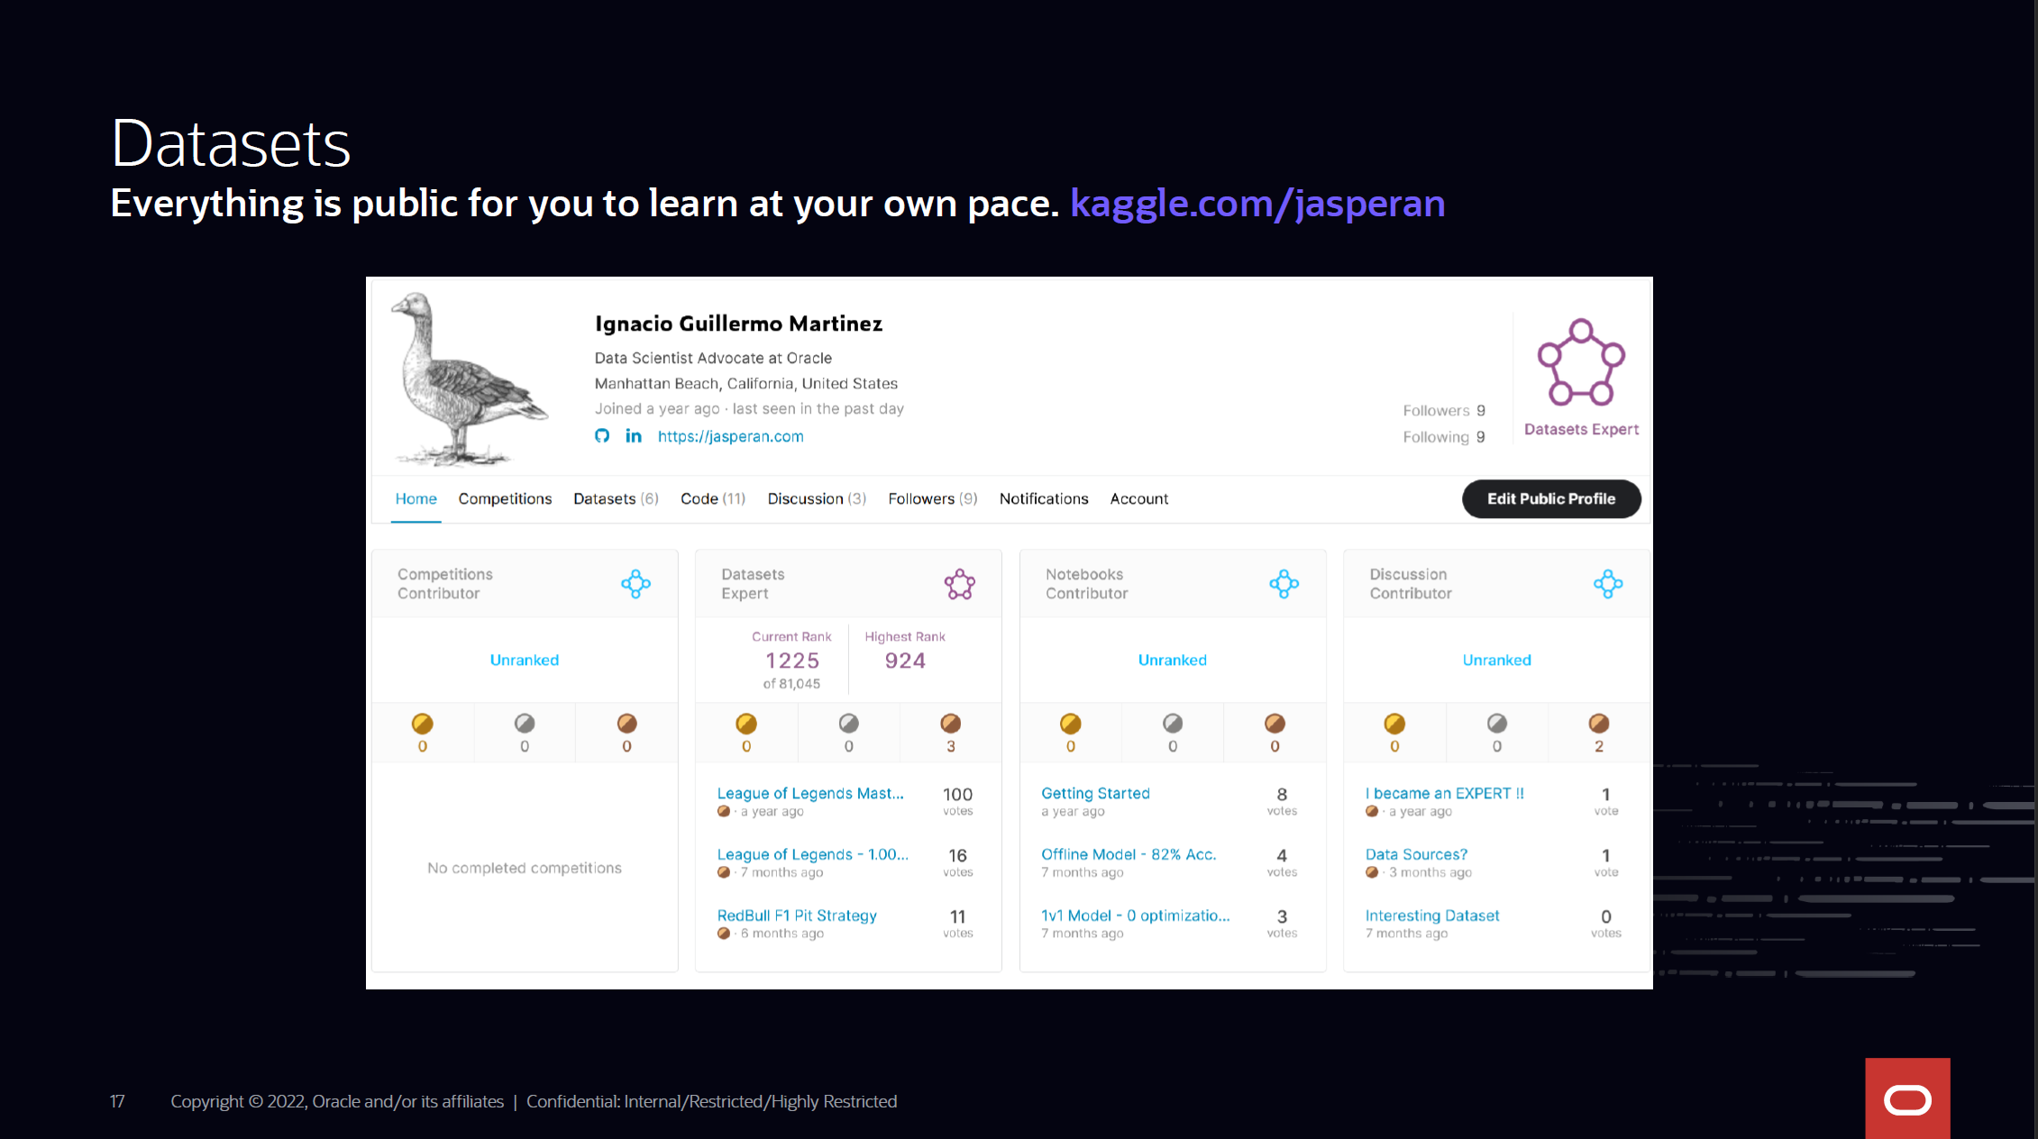
Task: Open the Competitions tab
Action: click(x=505, y=498)
